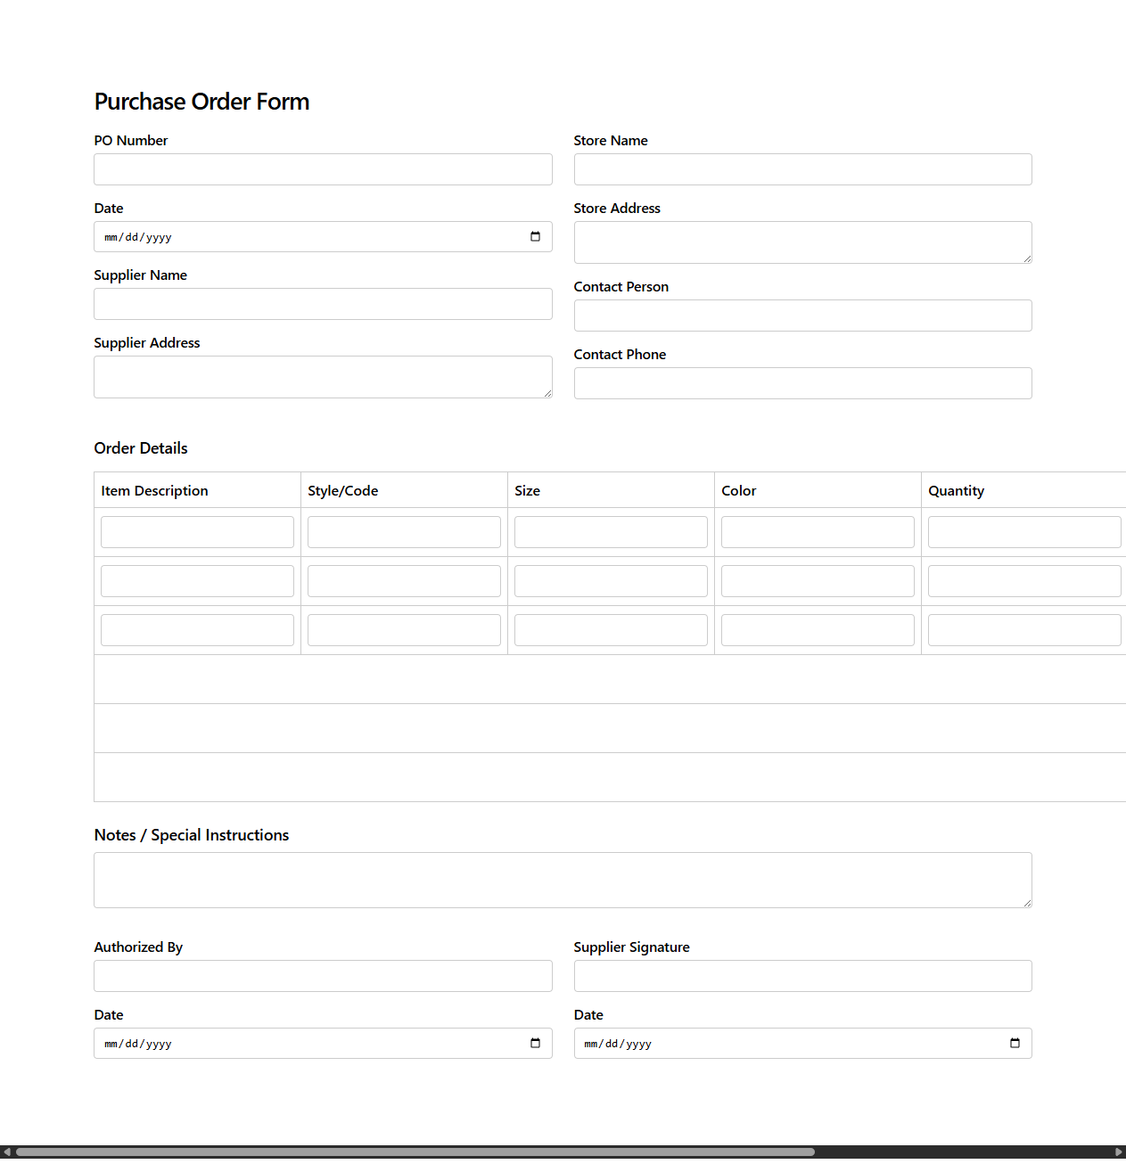
Task: Click the first Item Description cell
Action: [x=196, y=531]
